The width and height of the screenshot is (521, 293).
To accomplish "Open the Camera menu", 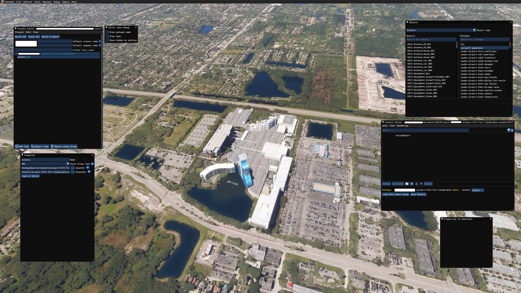I will [x=65, y=2].
